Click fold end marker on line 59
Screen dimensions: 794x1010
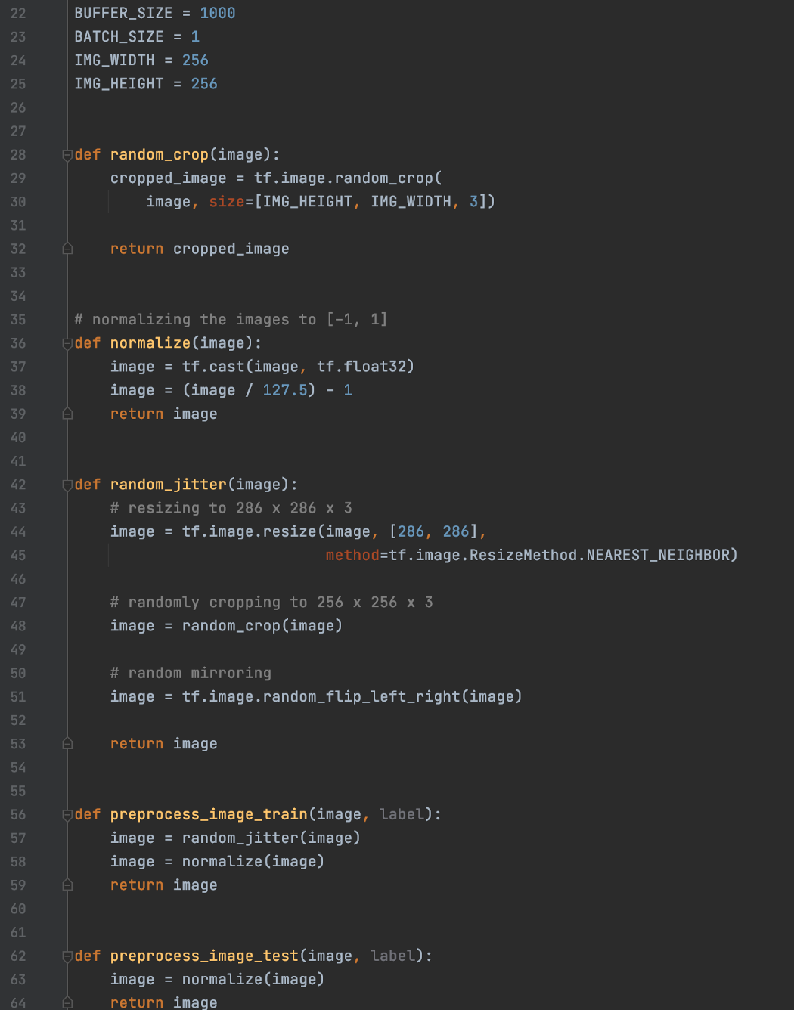[x=67, y=885]
